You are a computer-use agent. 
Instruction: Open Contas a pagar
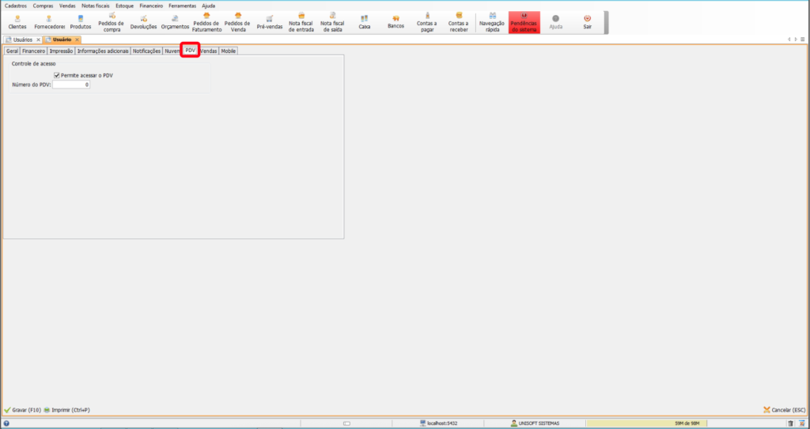[x=427, y=21]
